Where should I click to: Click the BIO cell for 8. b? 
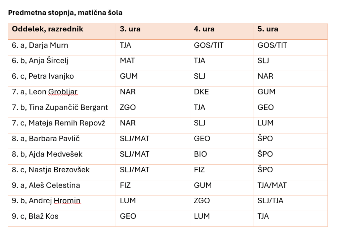pos(222,156)
